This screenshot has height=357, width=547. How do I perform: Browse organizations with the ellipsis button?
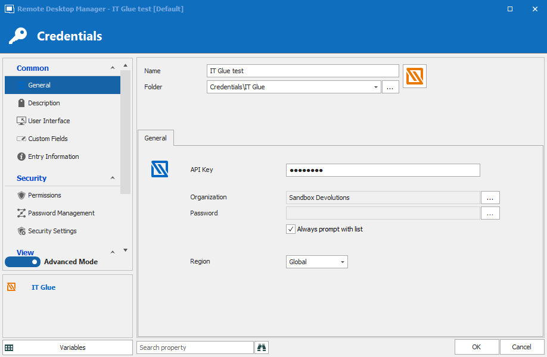tap(490, 198)
